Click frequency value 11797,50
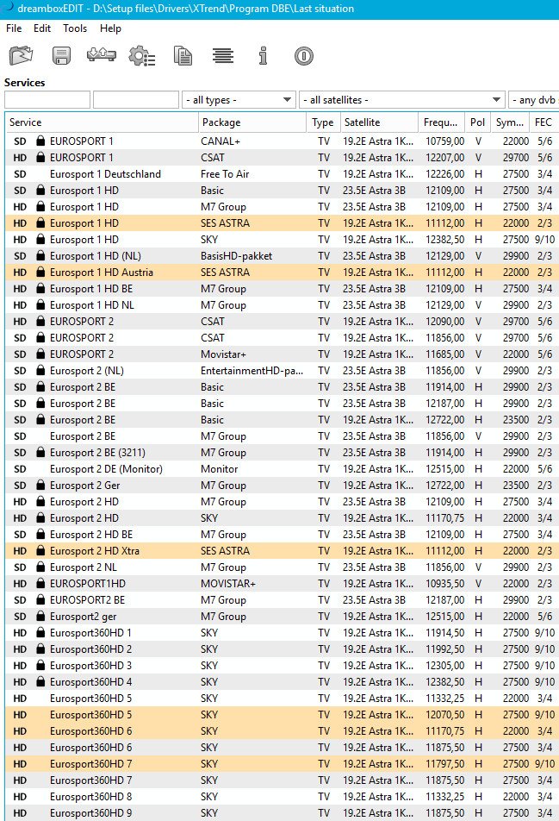 pos(445,763)
